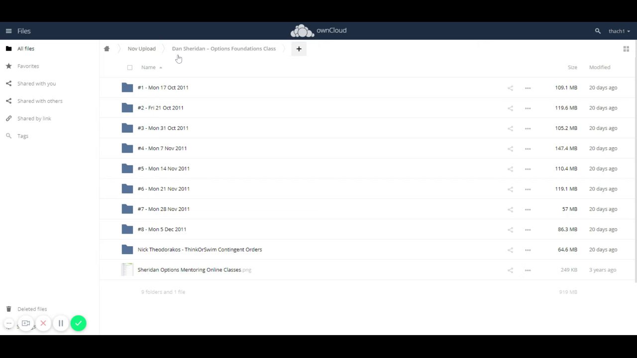Click the '3 years ago' modified date

(603, 270)
